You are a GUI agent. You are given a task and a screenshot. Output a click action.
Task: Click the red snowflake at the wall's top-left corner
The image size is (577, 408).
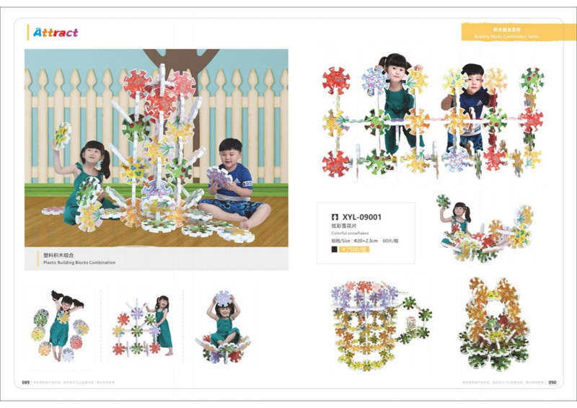coord(336,81)
